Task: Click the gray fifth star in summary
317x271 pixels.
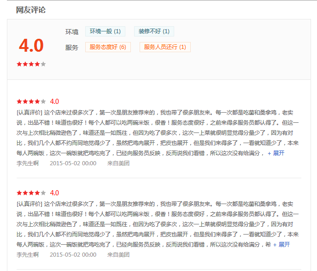Action: 43,64
